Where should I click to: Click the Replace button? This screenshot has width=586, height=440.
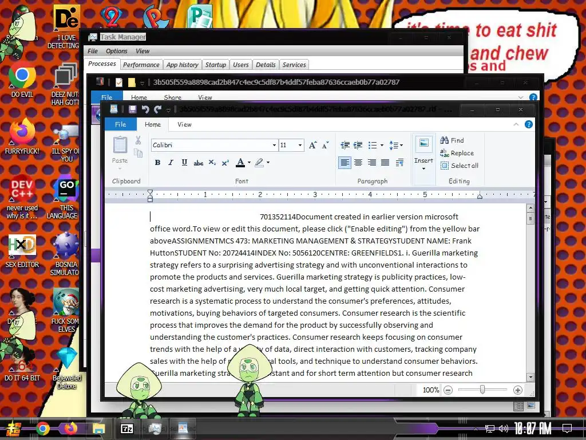point(457,153)
